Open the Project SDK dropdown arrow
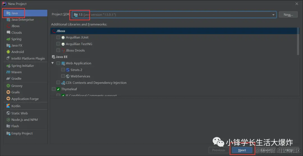303x156 pixels. coord(274,15)
